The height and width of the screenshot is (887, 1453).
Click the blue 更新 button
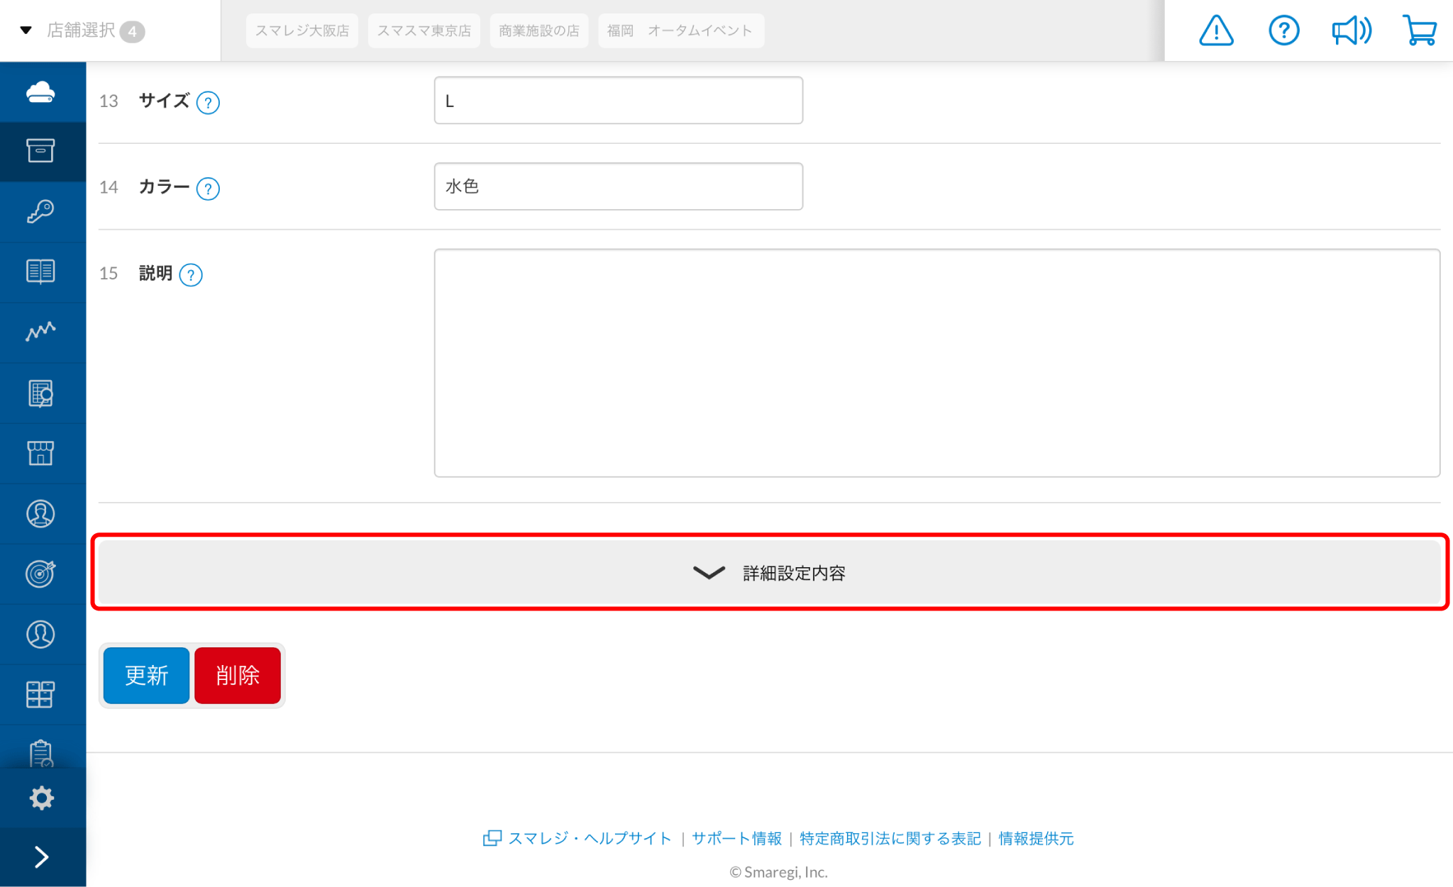tap(146, 675)
